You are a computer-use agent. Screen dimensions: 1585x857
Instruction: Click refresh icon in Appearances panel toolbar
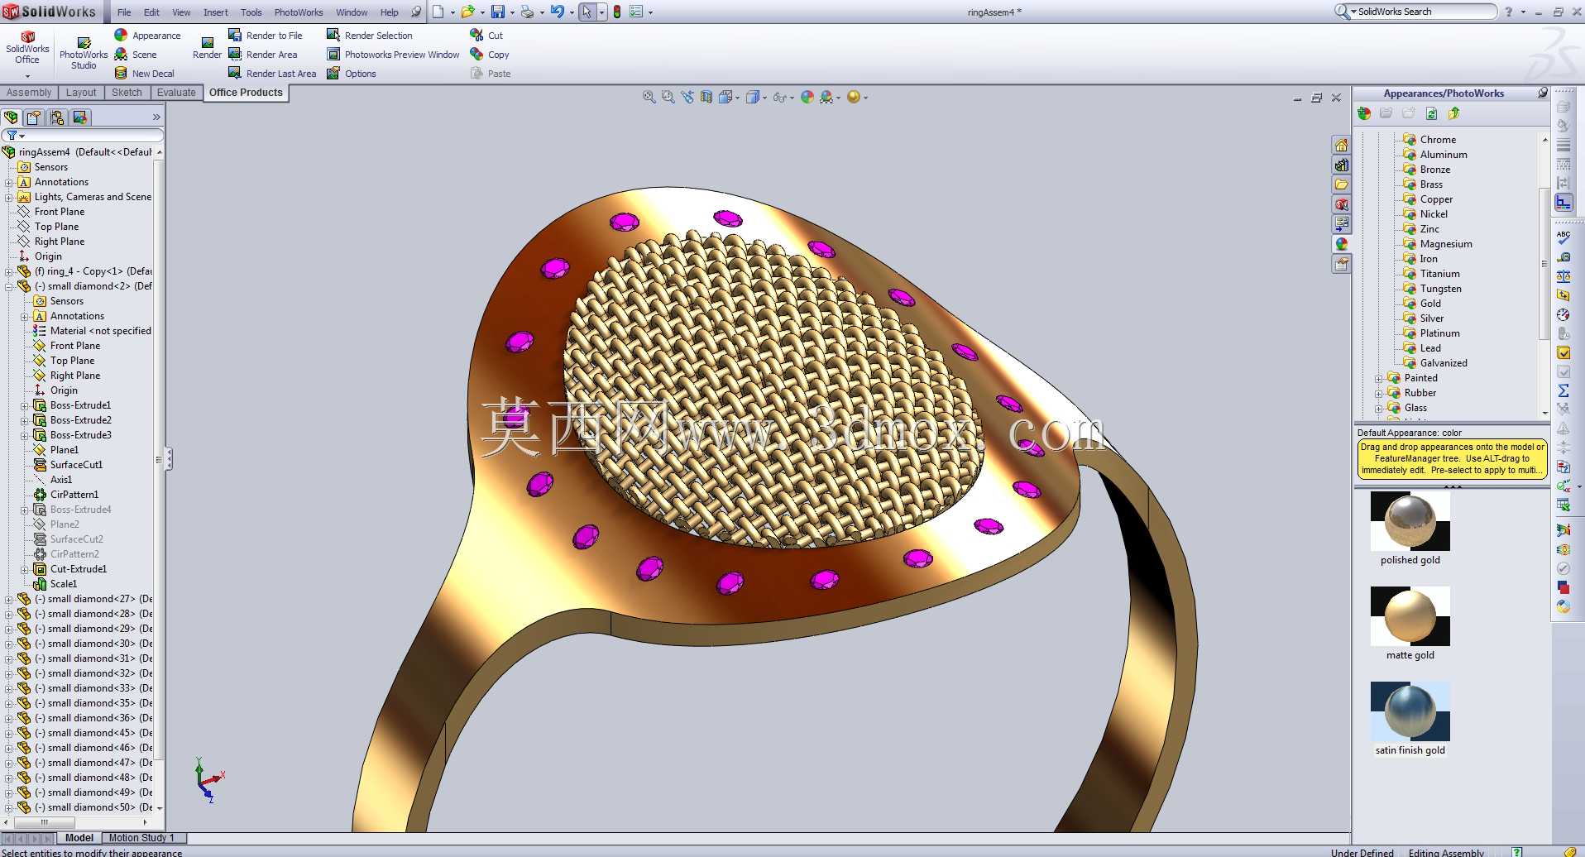(x=1431, y=113)
